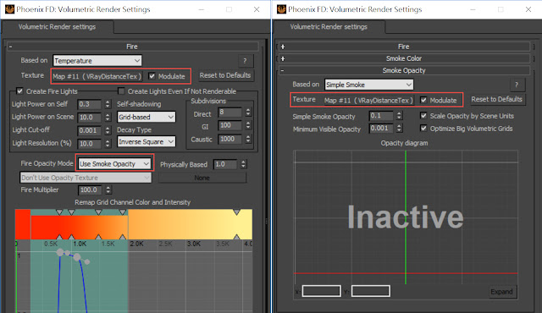Screen dimensions: 542x313
Task: Click the Y coordinate field under opacity diagram
Action: pos(371,291)
